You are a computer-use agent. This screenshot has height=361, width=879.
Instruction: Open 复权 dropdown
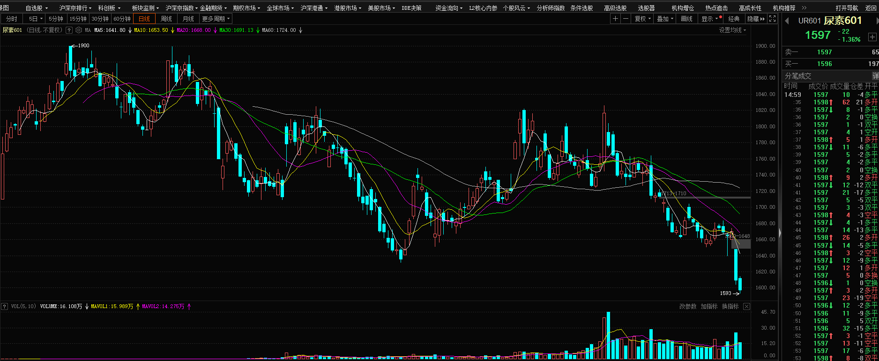[643, 19]
